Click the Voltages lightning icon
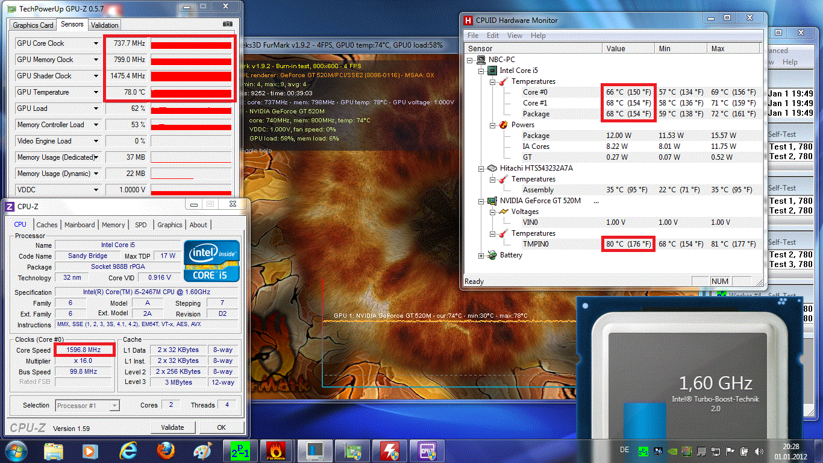 click(x=503, y=212)
